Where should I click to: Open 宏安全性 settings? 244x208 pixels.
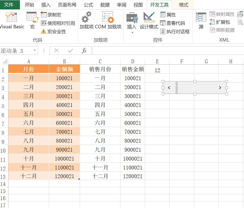pyautogui.click(x=53, y=32)
